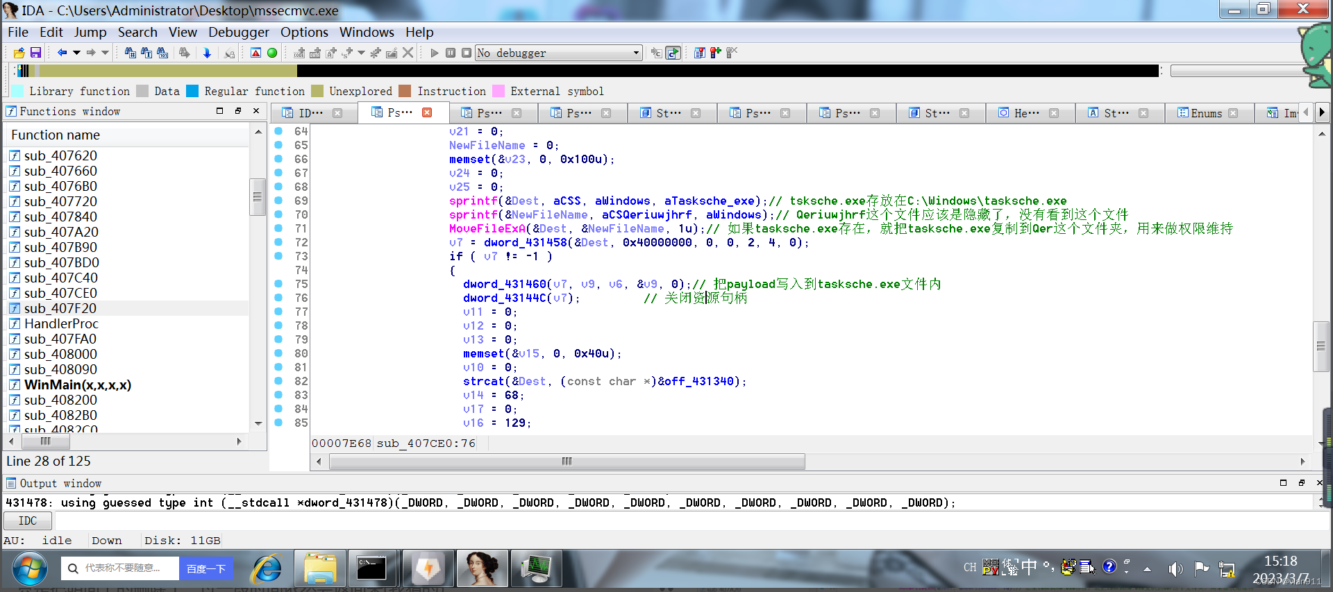
Task: Click the Library function color legend swatch
Action: [x=17, y=91]
